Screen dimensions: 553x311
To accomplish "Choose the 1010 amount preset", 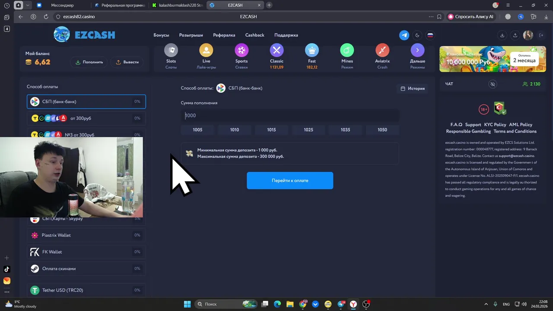I will 235,130.
